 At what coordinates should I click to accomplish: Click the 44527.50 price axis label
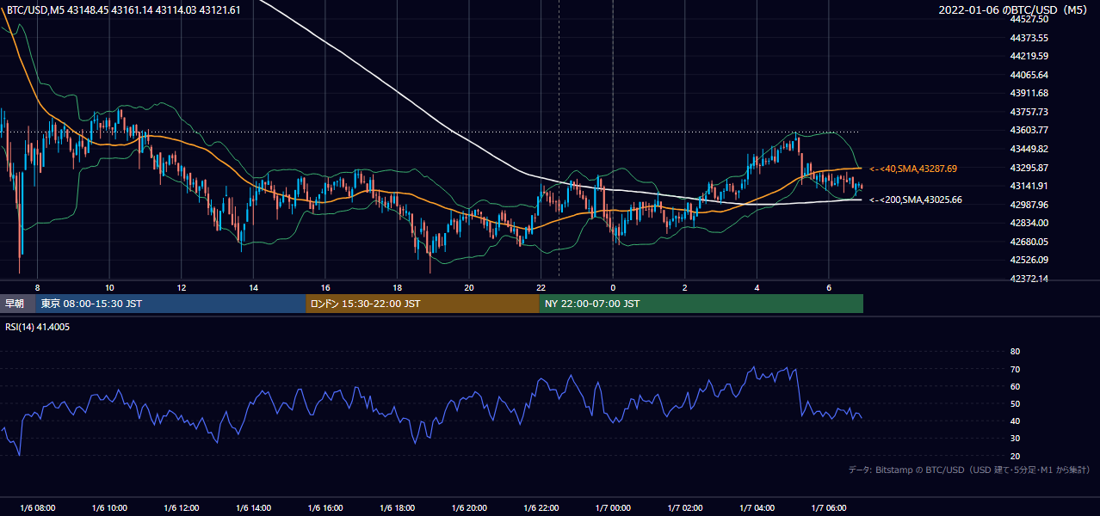pyautogui.click(x=1029, y=19)
